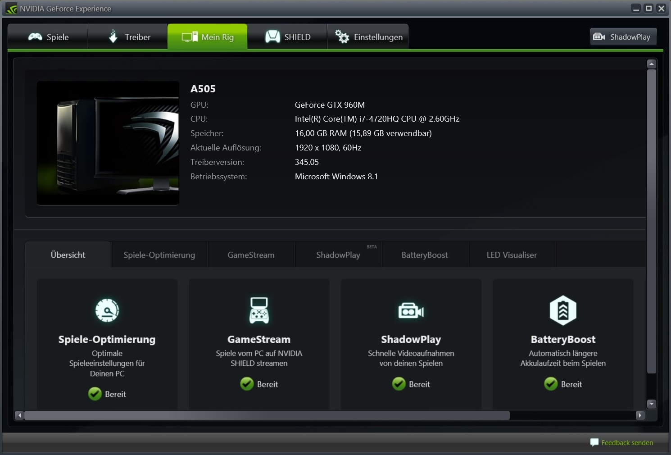The height and width of the screenshot is (455, 671).
Task: Click the horizontal scrollbar thumb
Action: 267,415
